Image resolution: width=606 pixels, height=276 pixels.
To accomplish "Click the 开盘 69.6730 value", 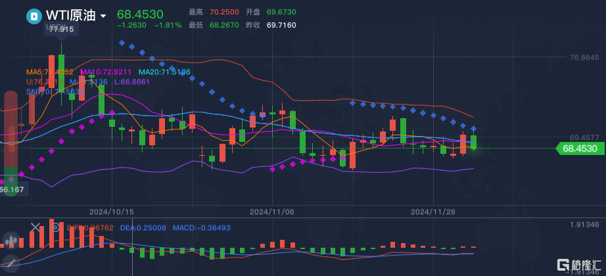I will pyautogui.click(x=282, y=12).
